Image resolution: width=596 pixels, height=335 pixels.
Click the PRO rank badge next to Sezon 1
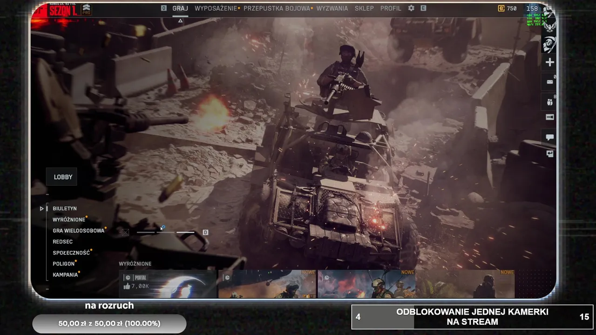tap(86, 9)
